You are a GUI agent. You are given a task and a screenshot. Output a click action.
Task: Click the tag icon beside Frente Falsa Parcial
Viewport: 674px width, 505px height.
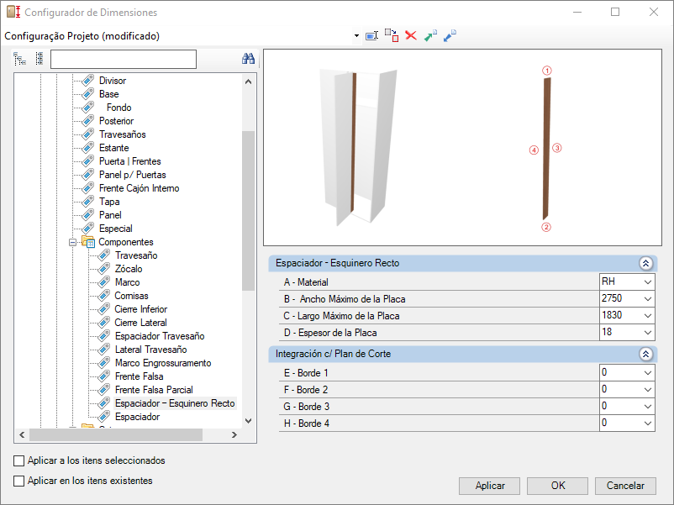104,390
